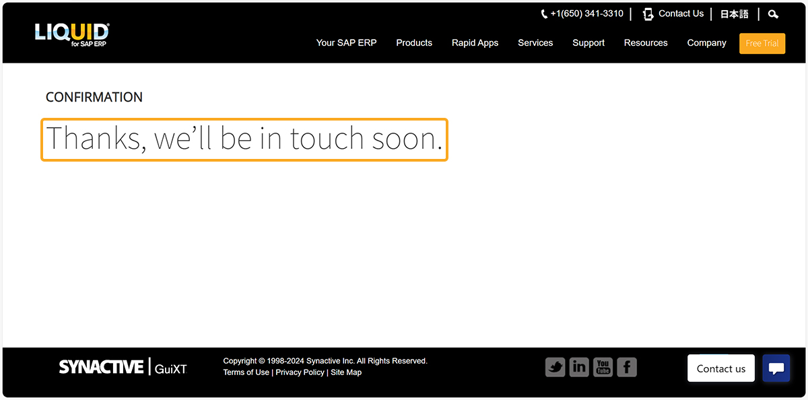Open the blue chat bubble icon
Viewport: 808px width, 400px height.
pos(776,368)
